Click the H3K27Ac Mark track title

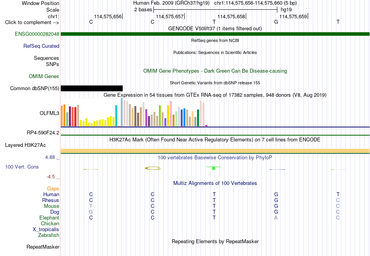pyautogui.click(x=215, y=140)
